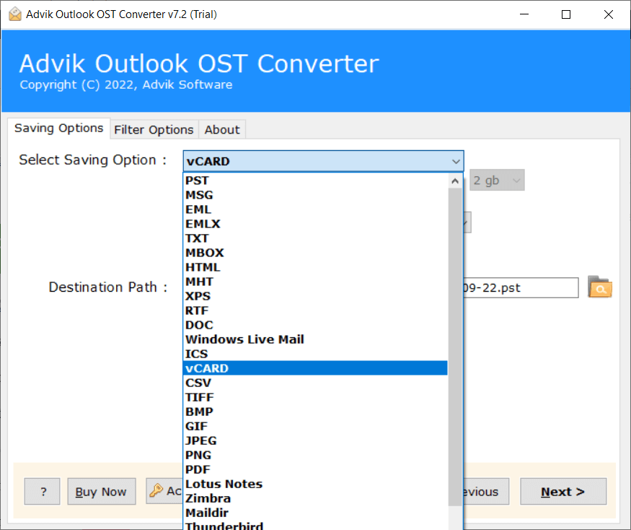This screenshot has width=631, height=530.
Task: Click the scroll up arrow of the format list
Action: coord(455,181)
